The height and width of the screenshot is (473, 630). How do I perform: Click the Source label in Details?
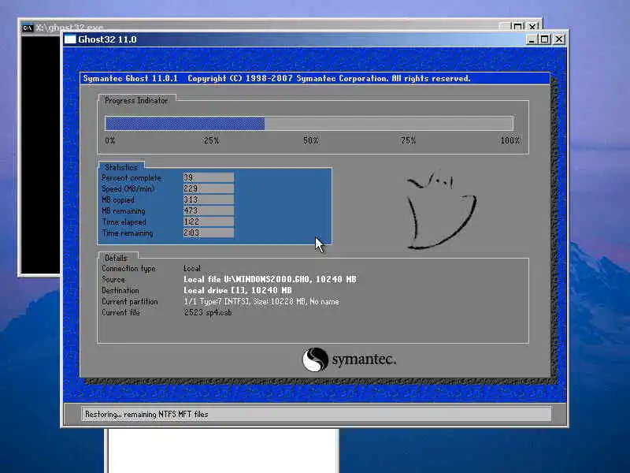[113, 279]
